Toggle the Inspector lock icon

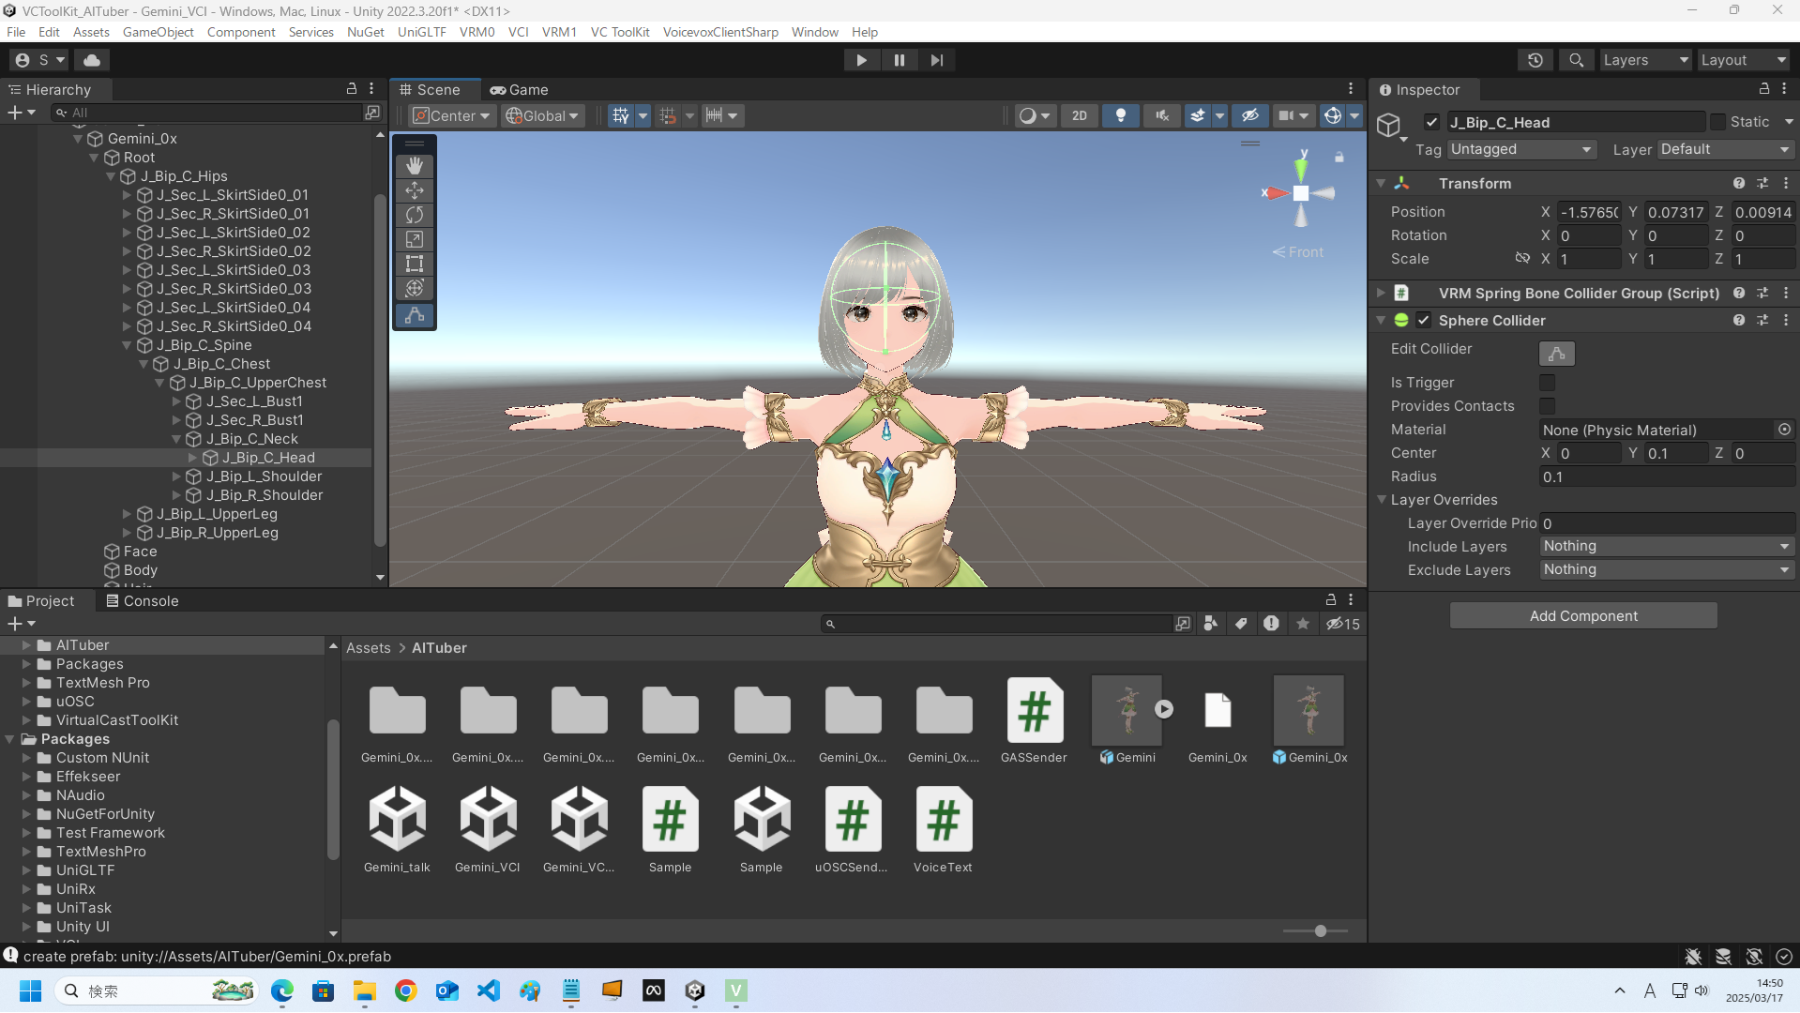coord(1764,89)
